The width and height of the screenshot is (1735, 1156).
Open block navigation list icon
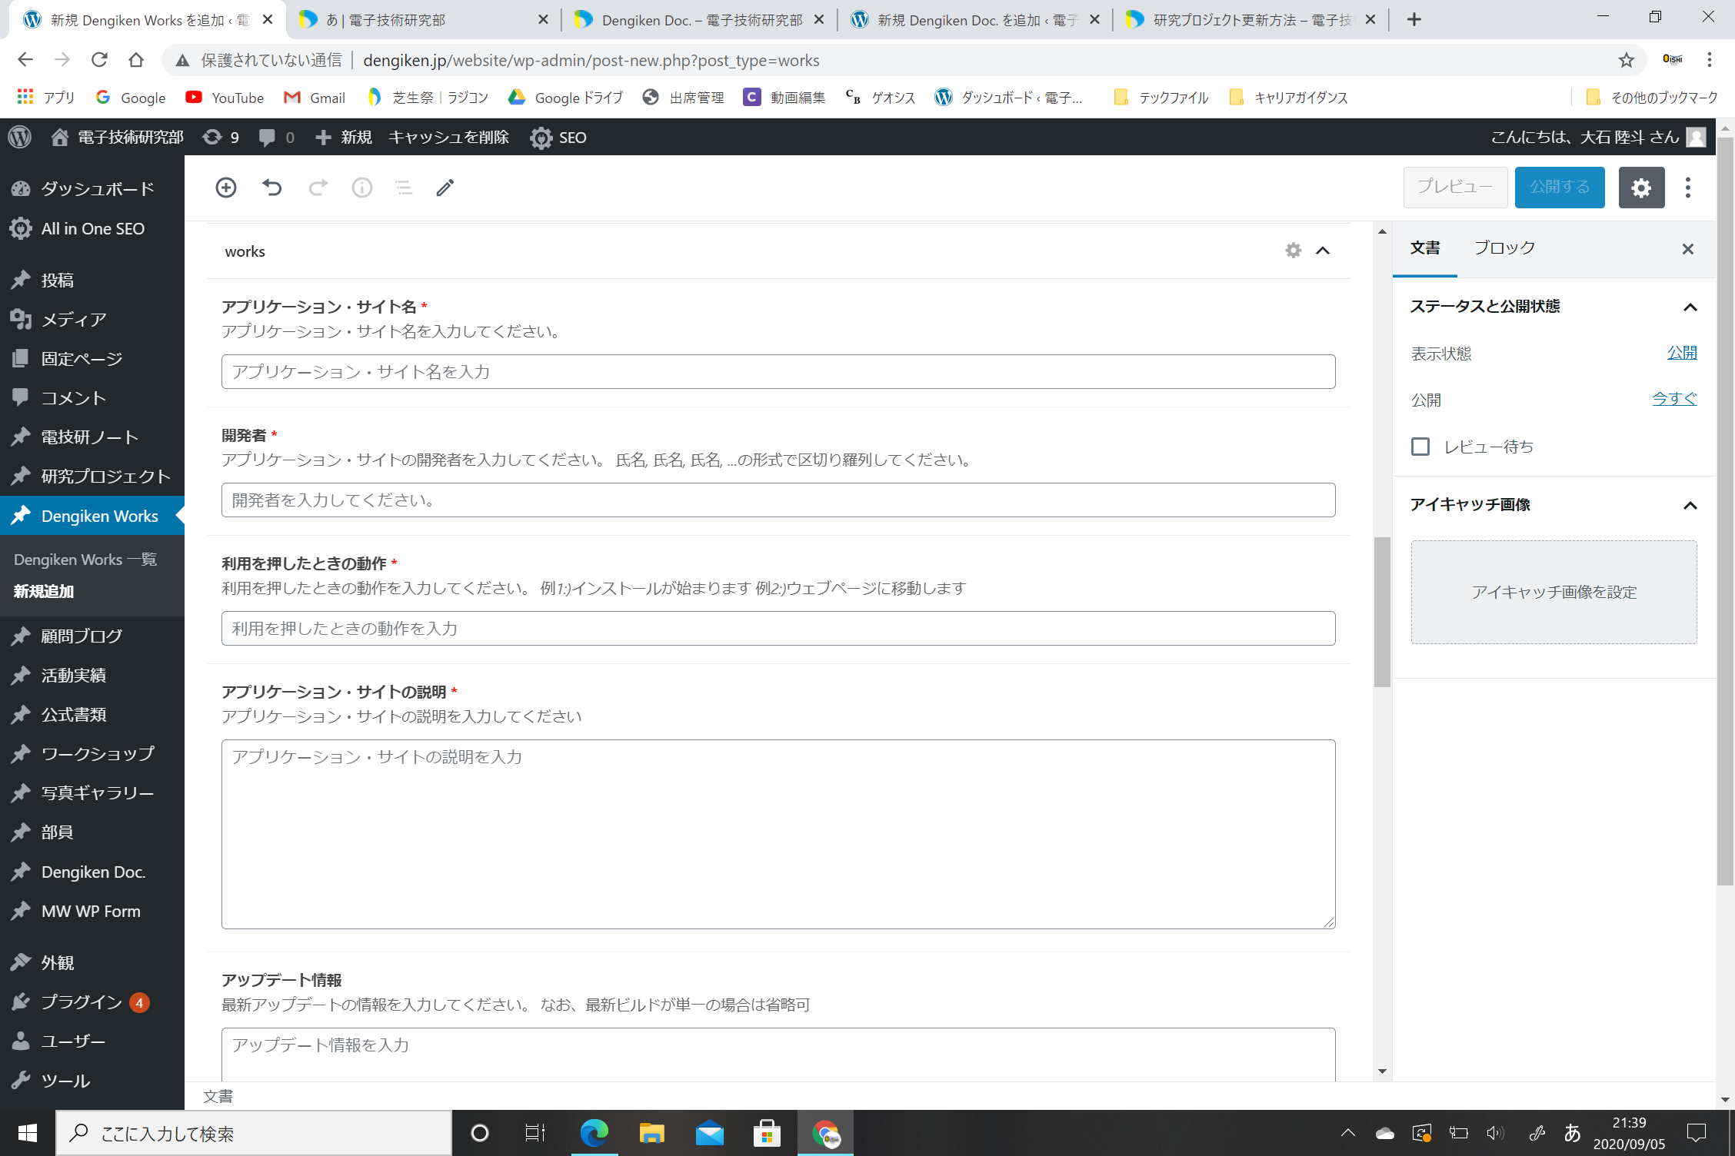click(x=404, y=188)
